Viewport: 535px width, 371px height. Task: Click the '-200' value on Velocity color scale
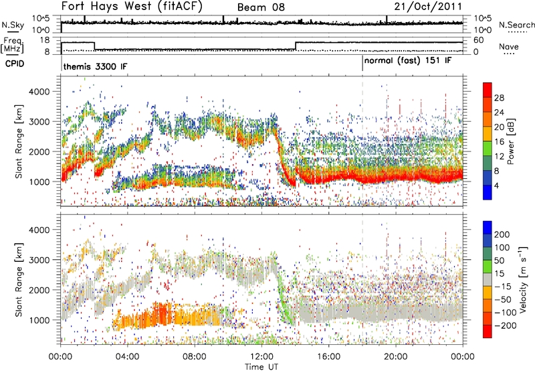pos(505,325)
